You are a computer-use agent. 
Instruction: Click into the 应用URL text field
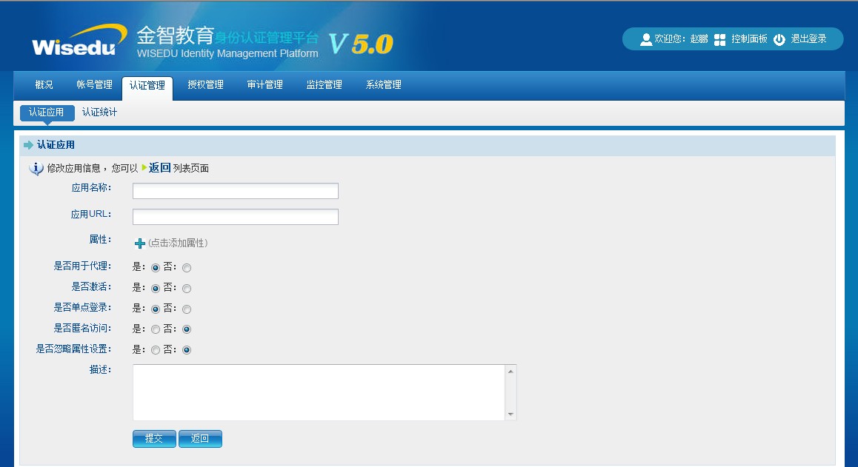click(x=235, y=217)
